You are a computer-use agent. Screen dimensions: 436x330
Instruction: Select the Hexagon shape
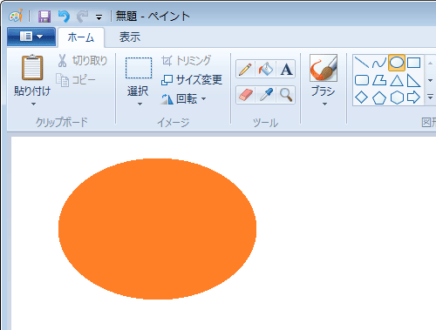397,98
